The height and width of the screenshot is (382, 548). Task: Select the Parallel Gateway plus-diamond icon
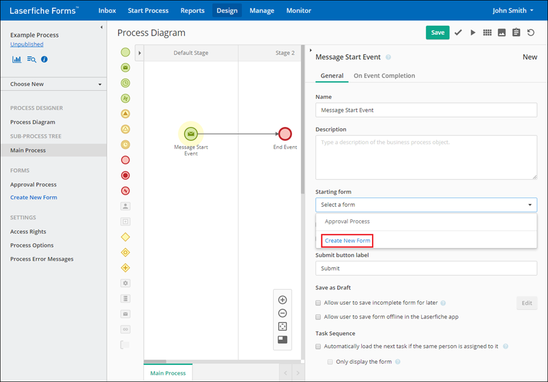126,268
